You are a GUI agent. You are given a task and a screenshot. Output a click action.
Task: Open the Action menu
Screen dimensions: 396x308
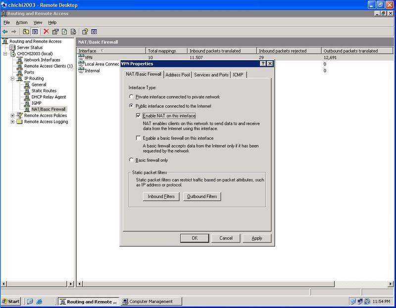point(22,22)
